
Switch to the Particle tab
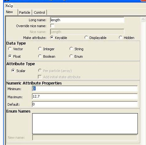(25, 12)
